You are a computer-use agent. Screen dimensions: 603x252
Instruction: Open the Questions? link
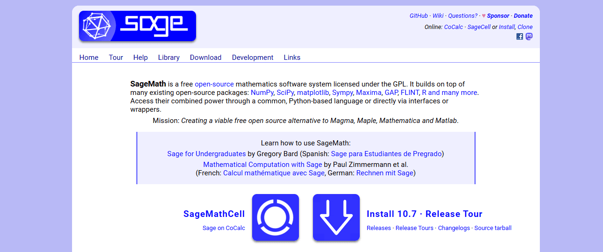point(463,16)
